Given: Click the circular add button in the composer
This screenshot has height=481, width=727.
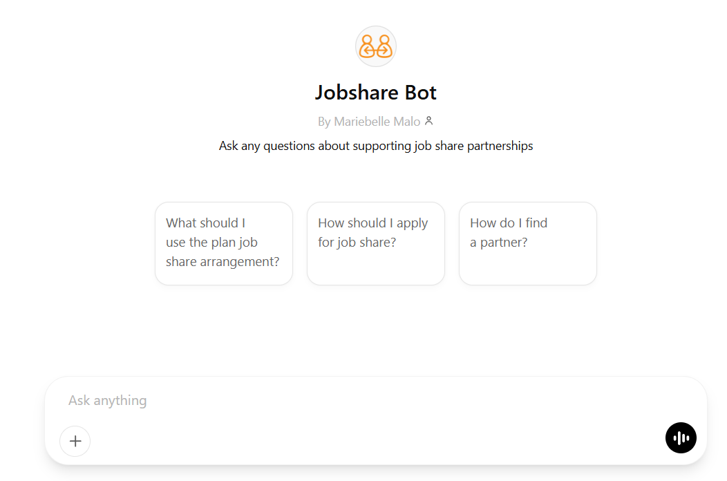Looking at the screenshot, I should click(75, 441).
